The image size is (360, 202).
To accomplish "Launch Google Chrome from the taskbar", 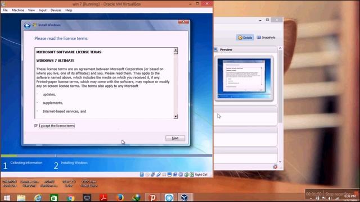I will tap(70, 198).
